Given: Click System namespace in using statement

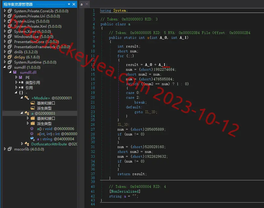Looking at the screenshot, I should pyautogui.click(x=120, y=11).
